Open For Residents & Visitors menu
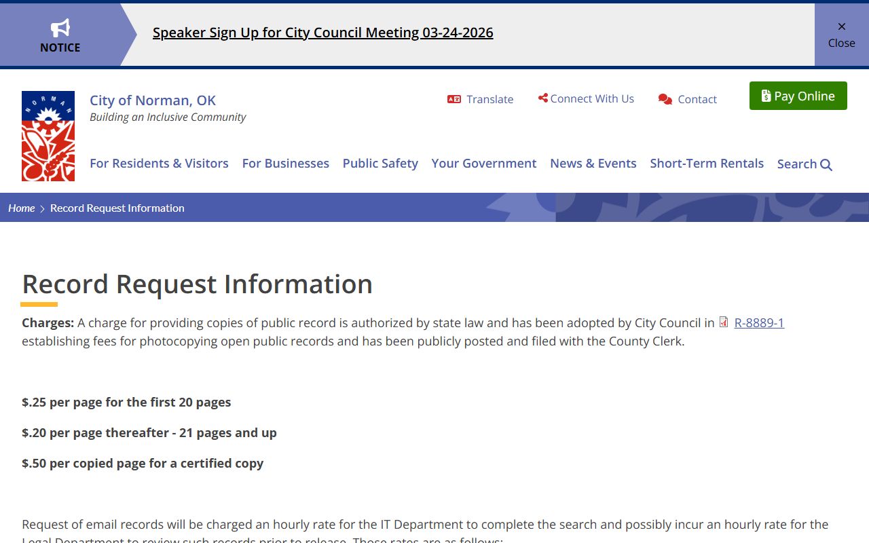 tap(159, 164)
